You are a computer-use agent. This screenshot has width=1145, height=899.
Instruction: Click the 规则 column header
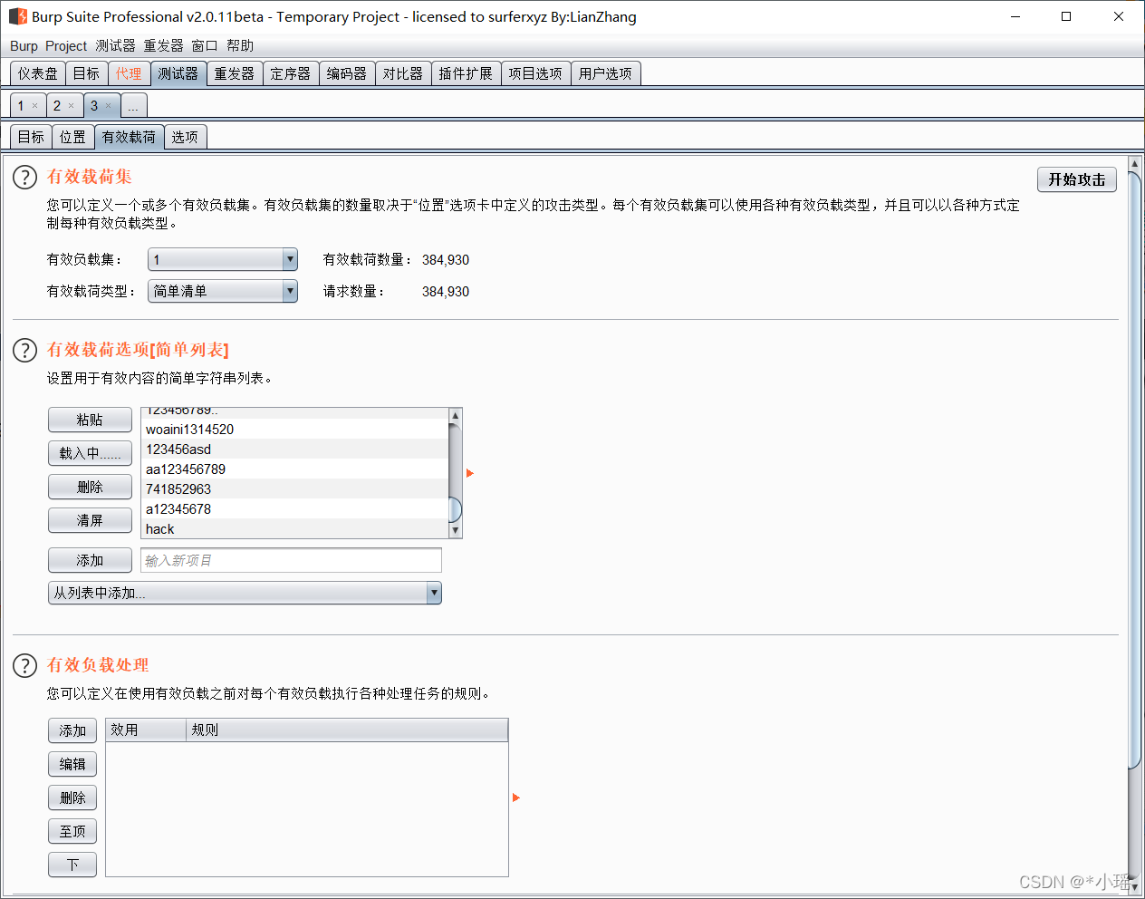[347, 730]
